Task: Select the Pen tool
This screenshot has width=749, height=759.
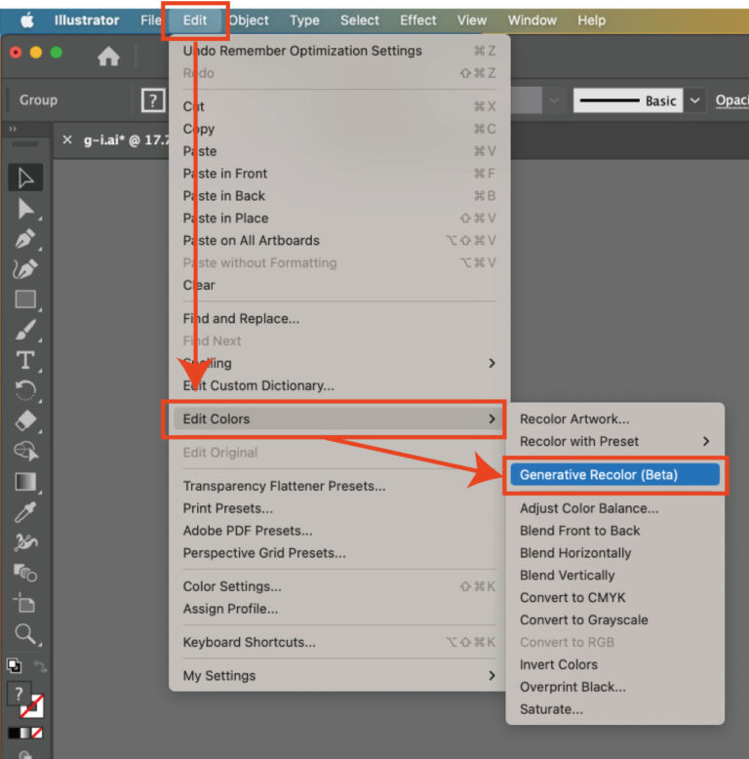Action: (26, 239)
